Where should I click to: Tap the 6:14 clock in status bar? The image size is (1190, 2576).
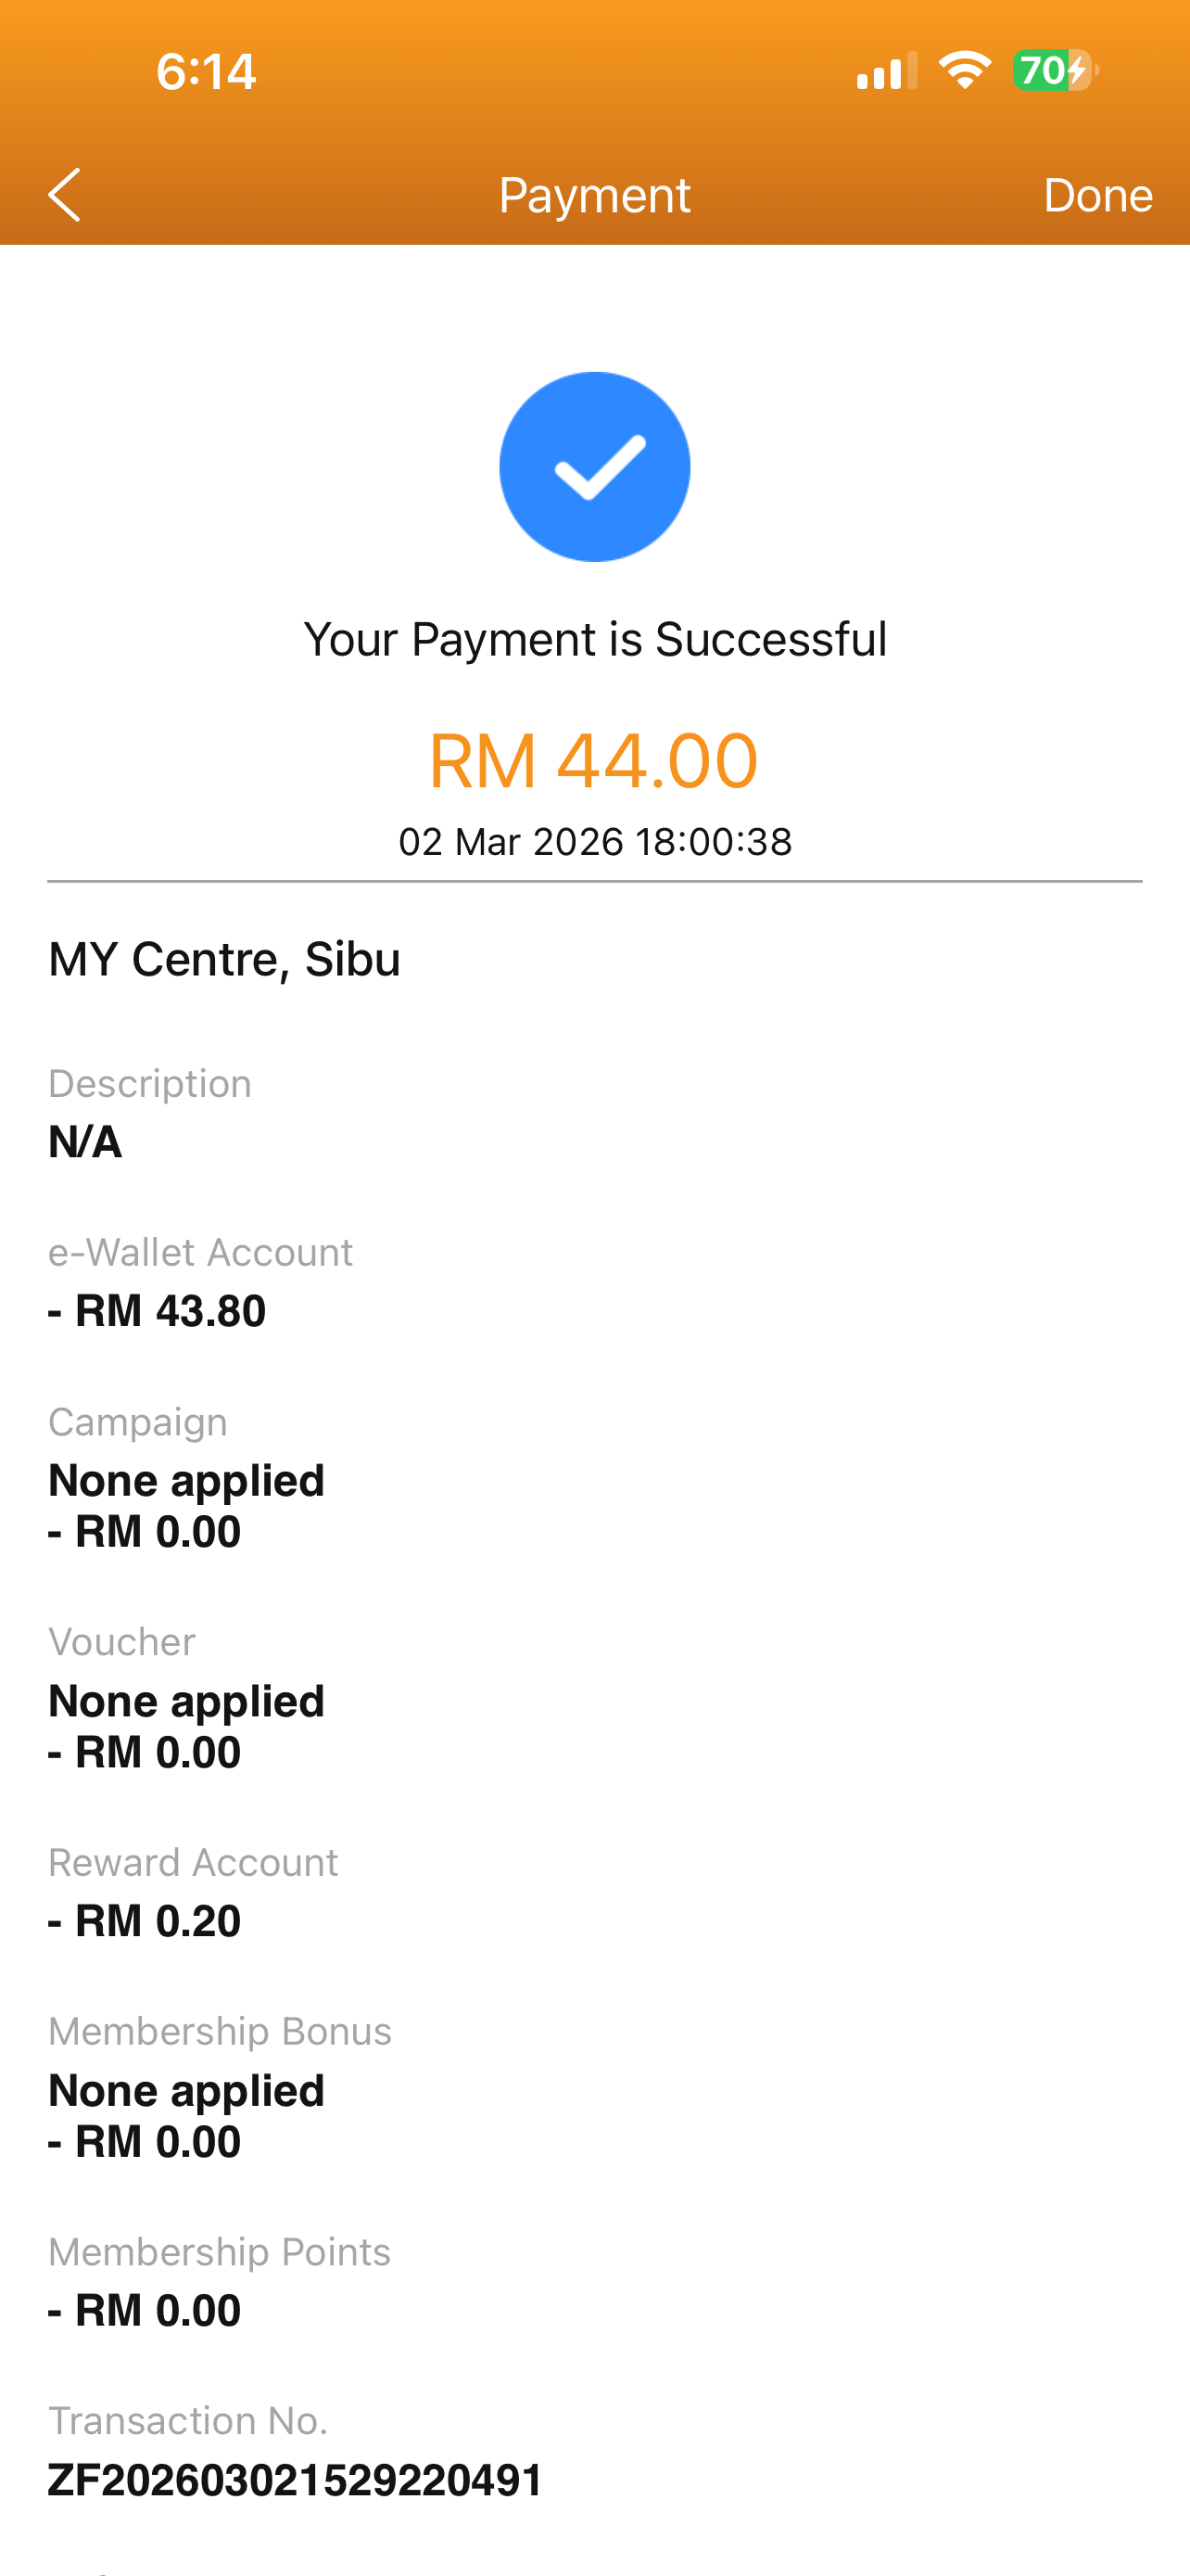pyautogui.click(x=206, y=72)
